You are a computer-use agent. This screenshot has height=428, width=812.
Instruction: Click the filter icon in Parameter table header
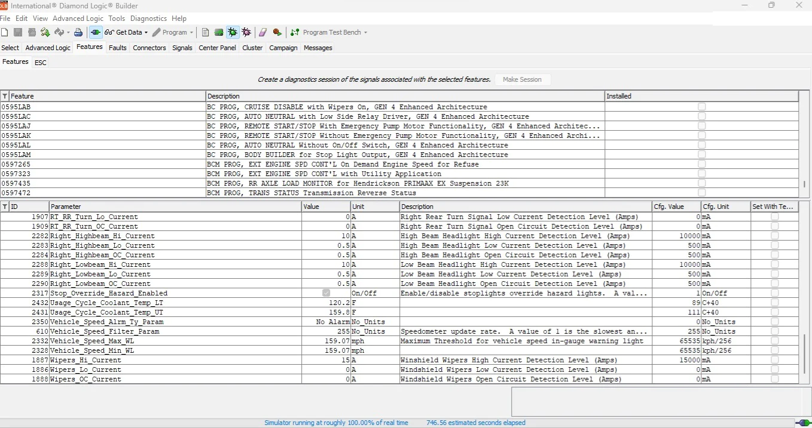5,207
